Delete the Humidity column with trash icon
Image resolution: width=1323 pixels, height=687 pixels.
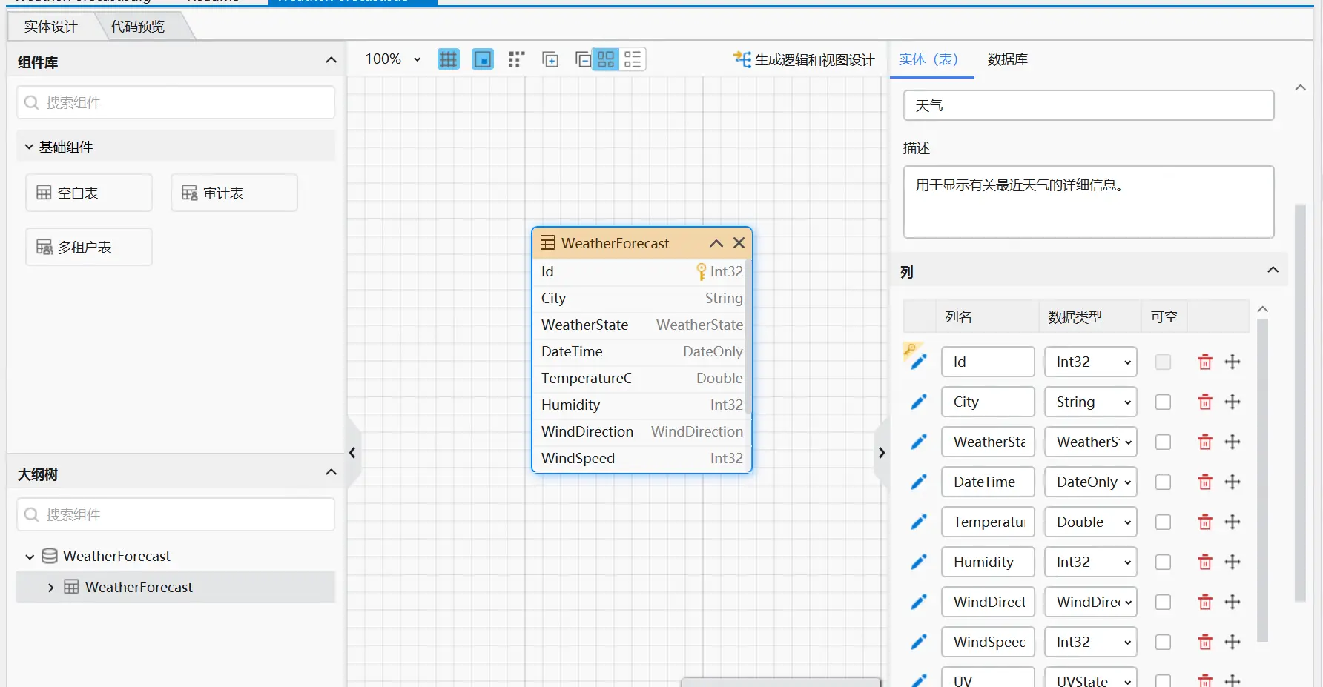click(1205, 562)
